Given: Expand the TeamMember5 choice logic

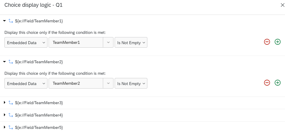Looking at the screenshot, I should click(4, 127).
